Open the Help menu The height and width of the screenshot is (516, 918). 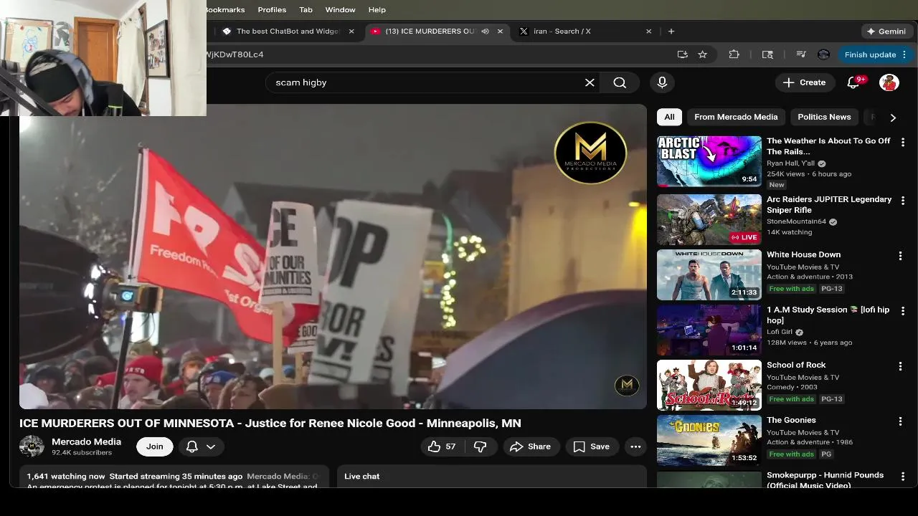[377, 10]
